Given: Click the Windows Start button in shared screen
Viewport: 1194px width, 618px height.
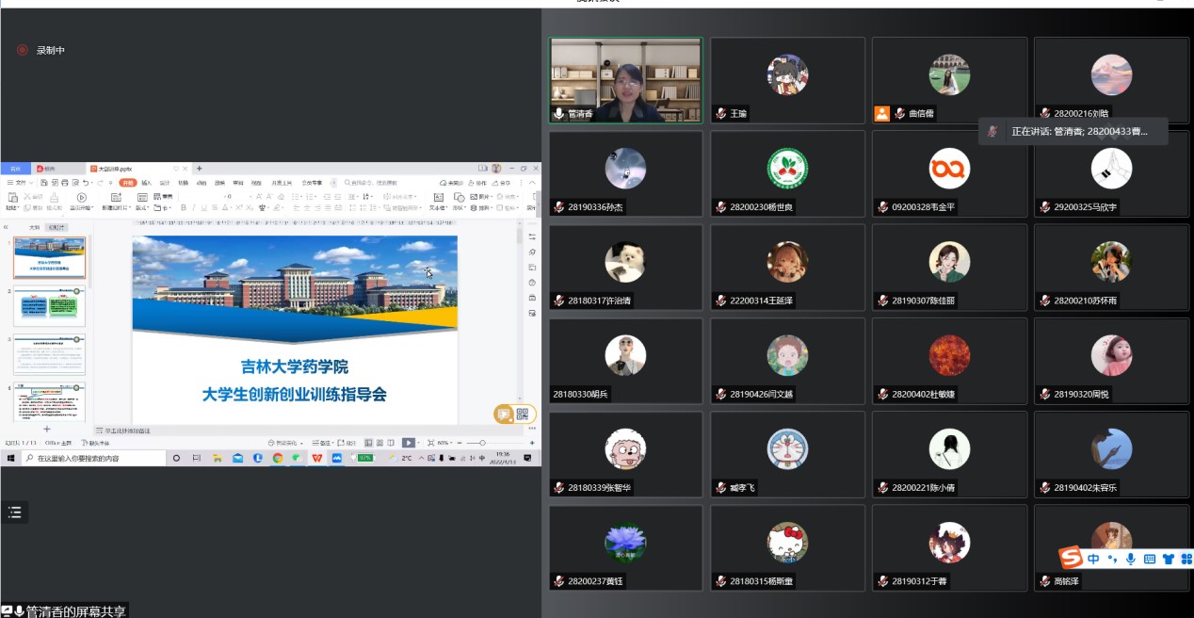Looking at the screenshot, I should pos(8,458).
